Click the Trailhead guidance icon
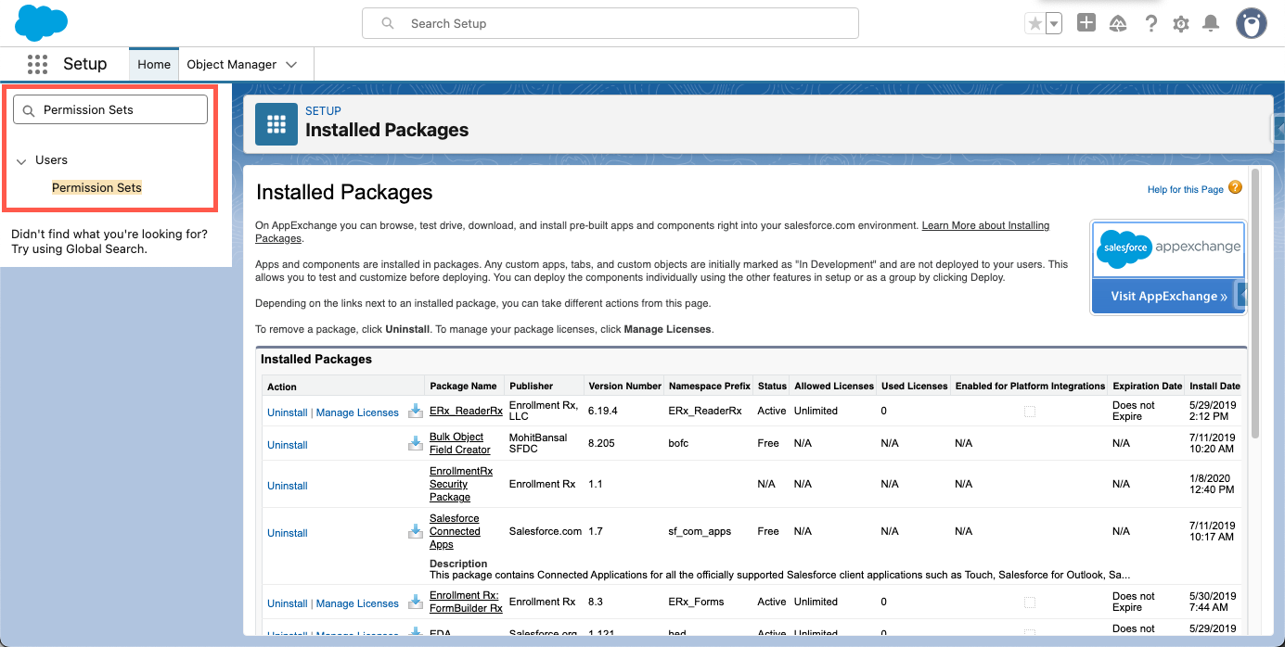Image resolution: width=1285 pixels, height=647 pixels. pyautogui.click(x=1118, y=24)
